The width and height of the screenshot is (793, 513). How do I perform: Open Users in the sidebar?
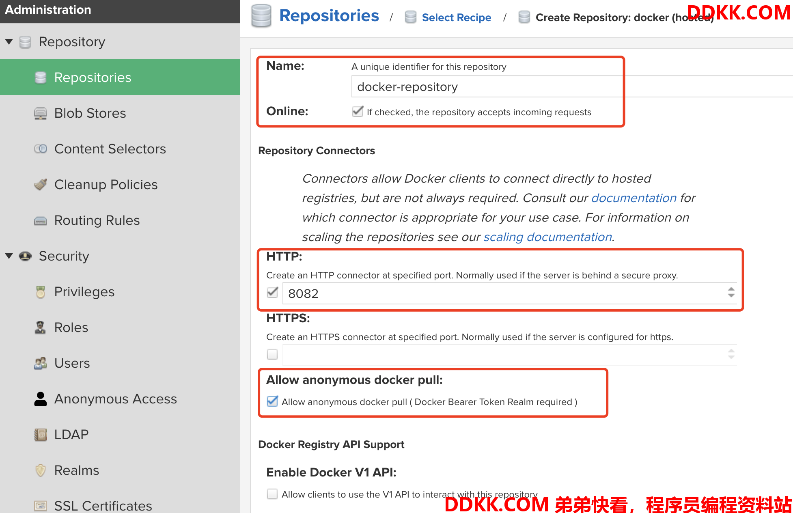tap(120, 363)
